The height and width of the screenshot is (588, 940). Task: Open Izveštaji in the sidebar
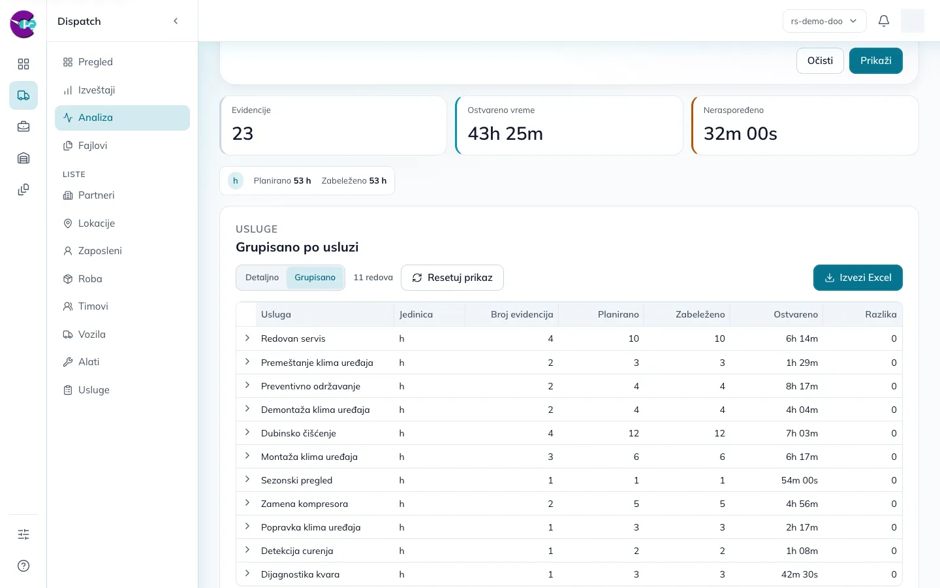coord(122,90)
